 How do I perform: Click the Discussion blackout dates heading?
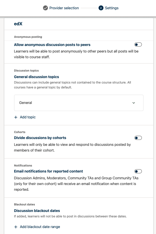(37, 211)
